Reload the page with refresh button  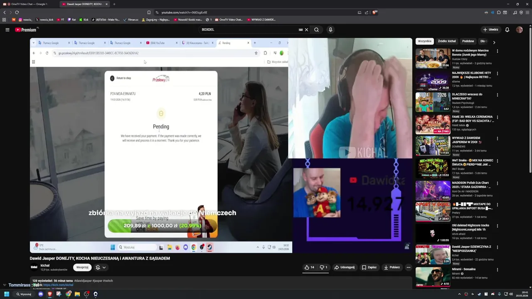[17, 12]
